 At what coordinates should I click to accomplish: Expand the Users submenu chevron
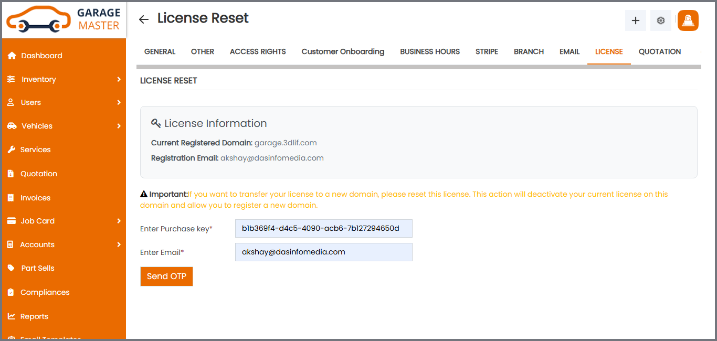click(x=119, y=102)
